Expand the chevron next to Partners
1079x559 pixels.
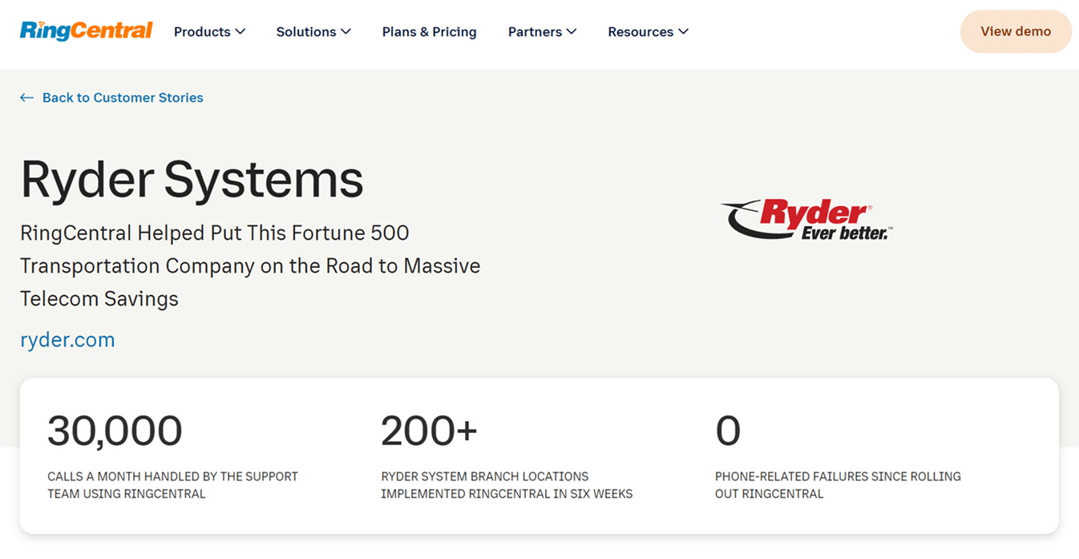(572, 32)
